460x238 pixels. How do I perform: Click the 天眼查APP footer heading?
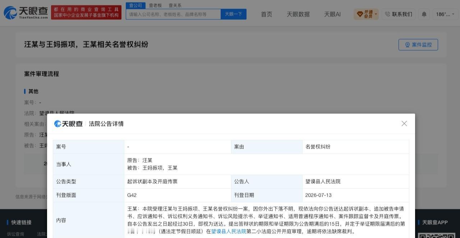tap(435, 223)
